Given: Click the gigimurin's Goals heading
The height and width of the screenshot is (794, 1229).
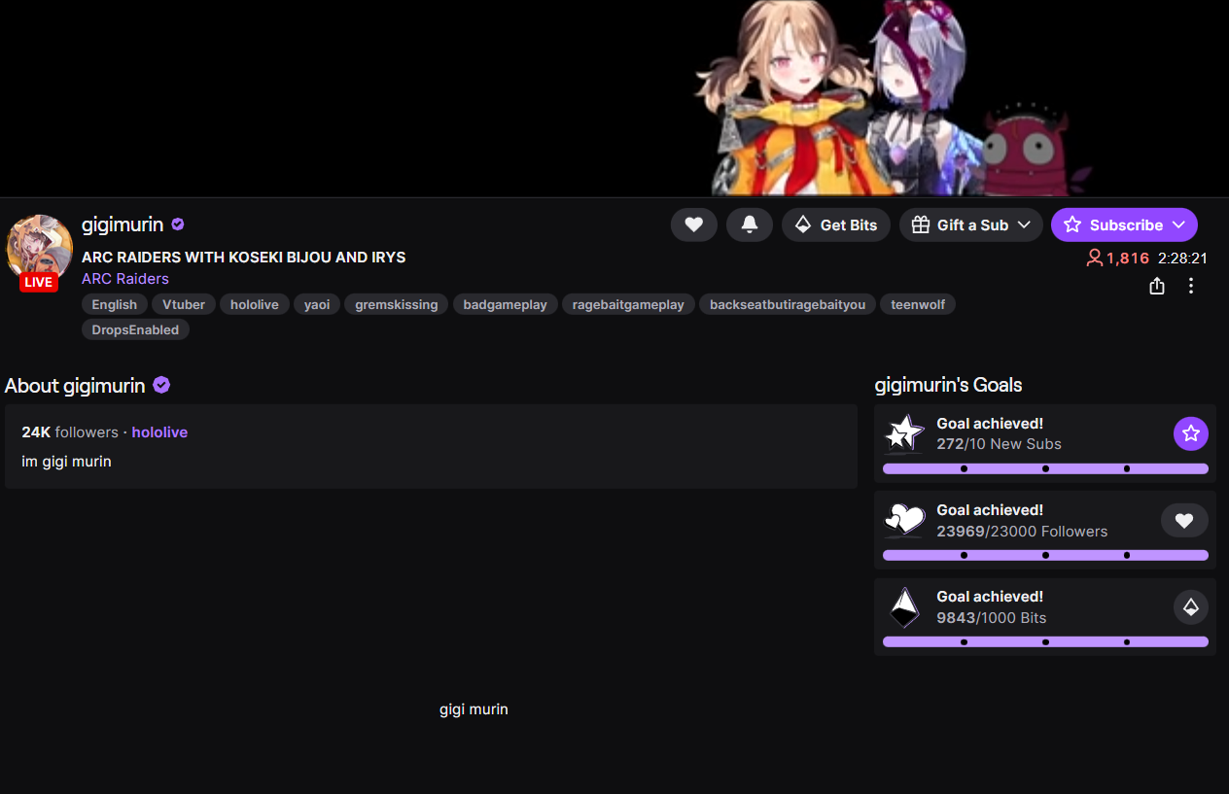Looking at the screenshot, I should [x=948, y=385].
